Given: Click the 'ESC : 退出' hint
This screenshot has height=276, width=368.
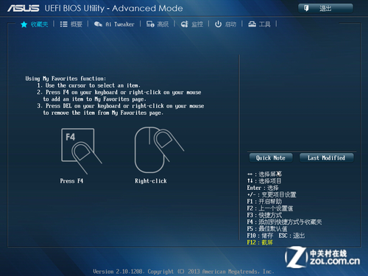Looking at the screenshot, I should pyautogui.click(x=291, y=236).
